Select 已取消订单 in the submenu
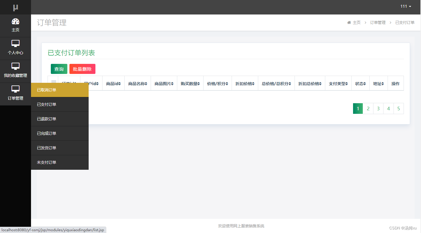The width and height of the screenshot is (421, 233). [x=60, y=90]
